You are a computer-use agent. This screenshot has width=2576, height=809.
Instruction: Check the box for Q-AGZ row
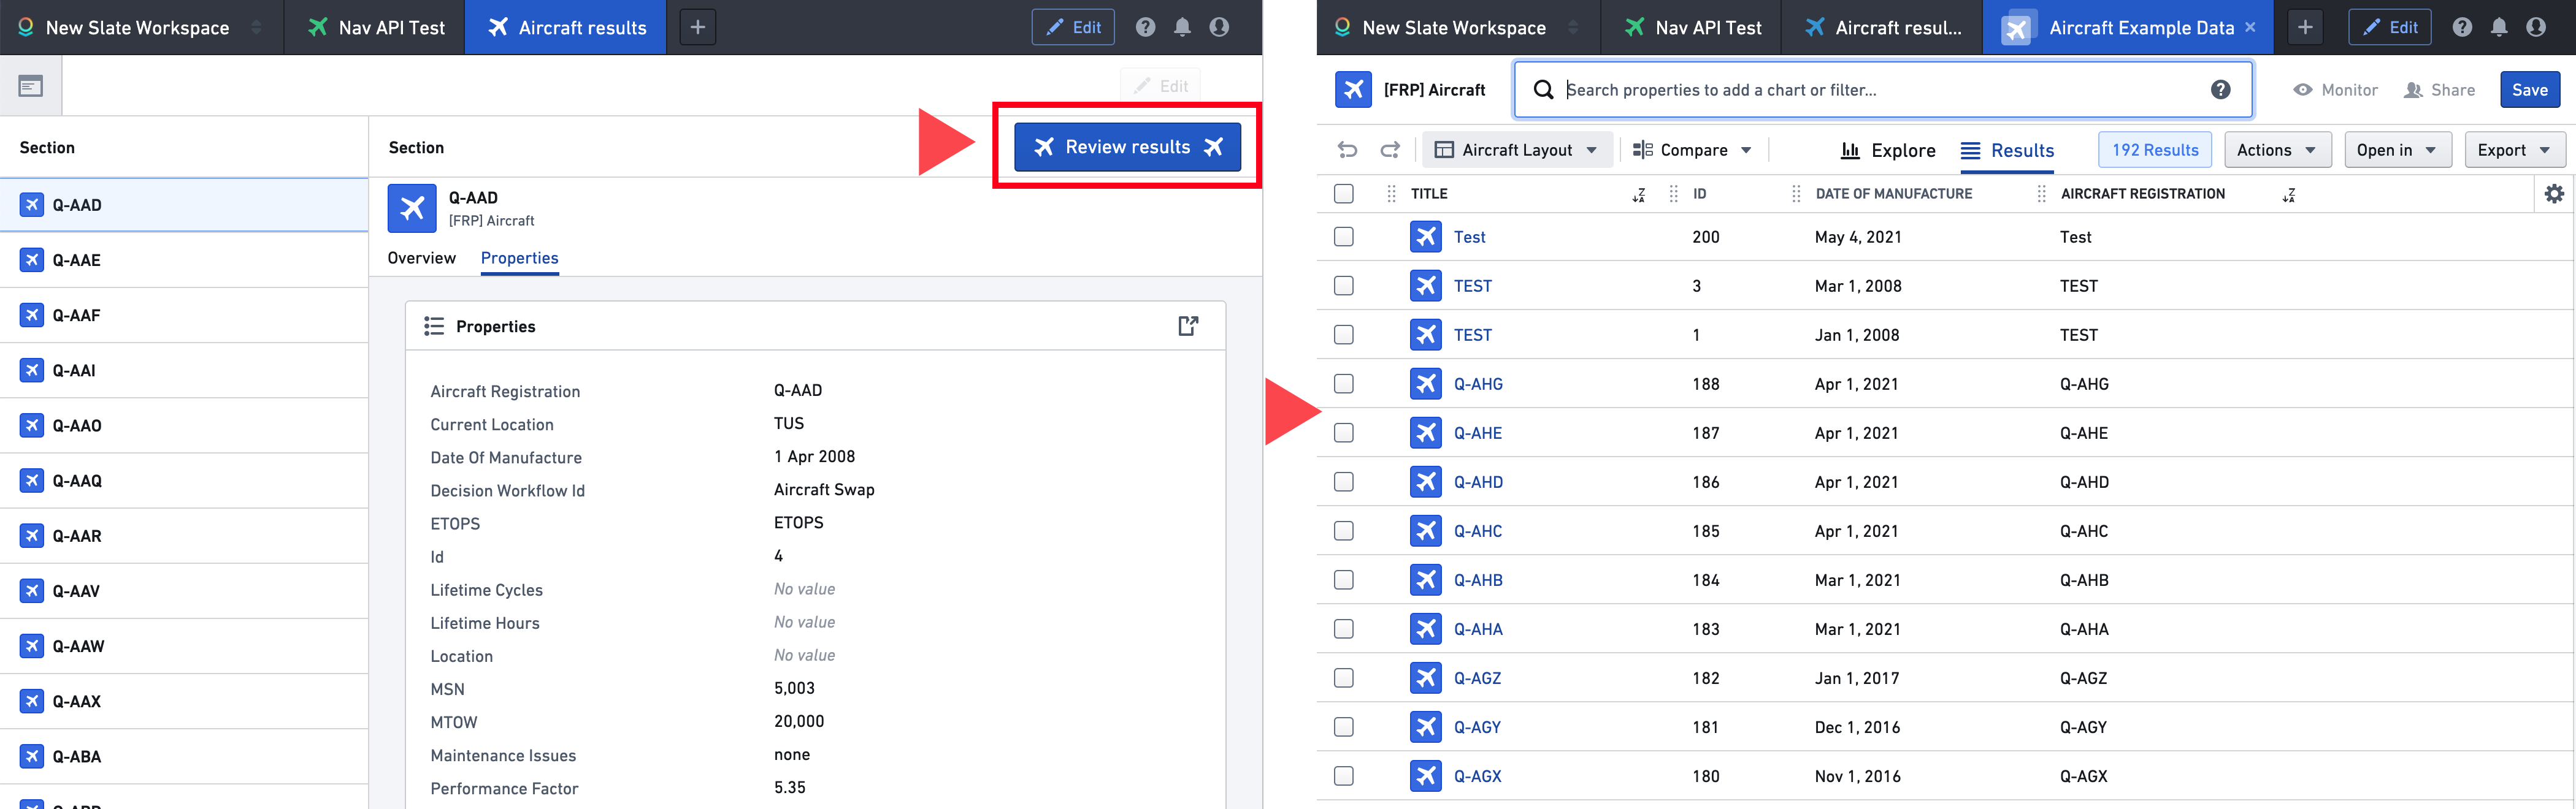(1343, 677)
